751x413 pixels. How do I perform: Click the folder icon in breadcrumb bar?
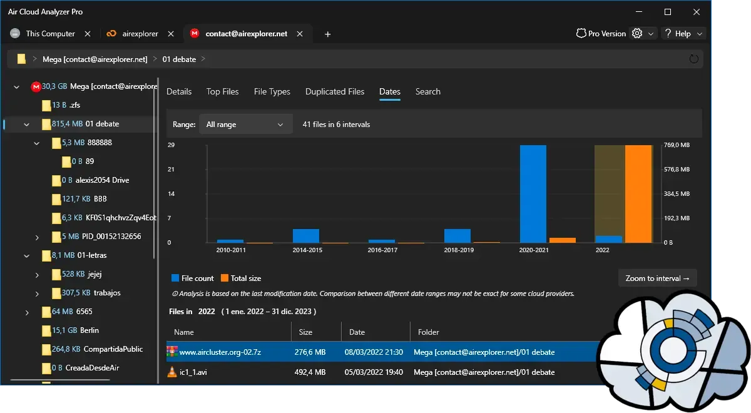point(21,59)
